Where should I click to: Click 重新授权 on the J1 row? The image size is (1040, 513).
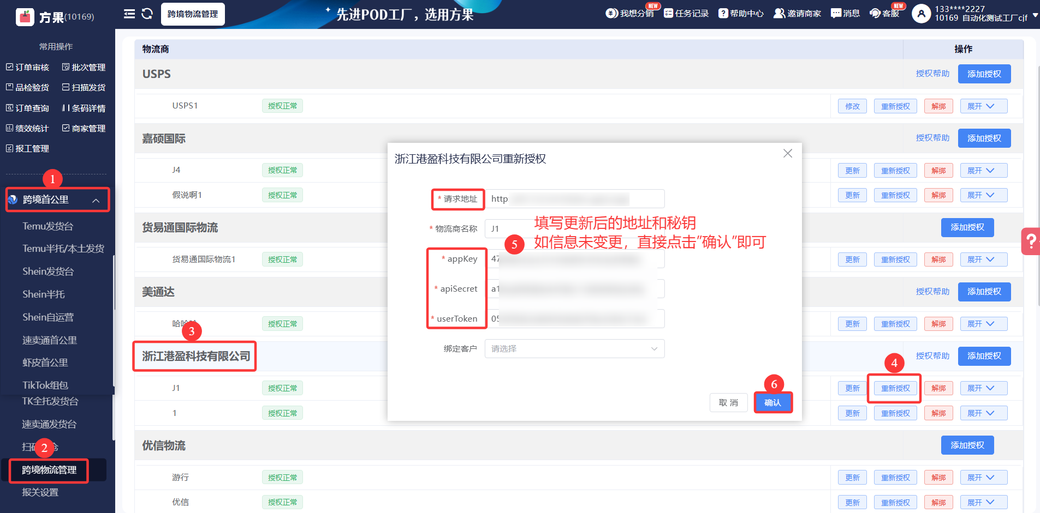[895, 388]
